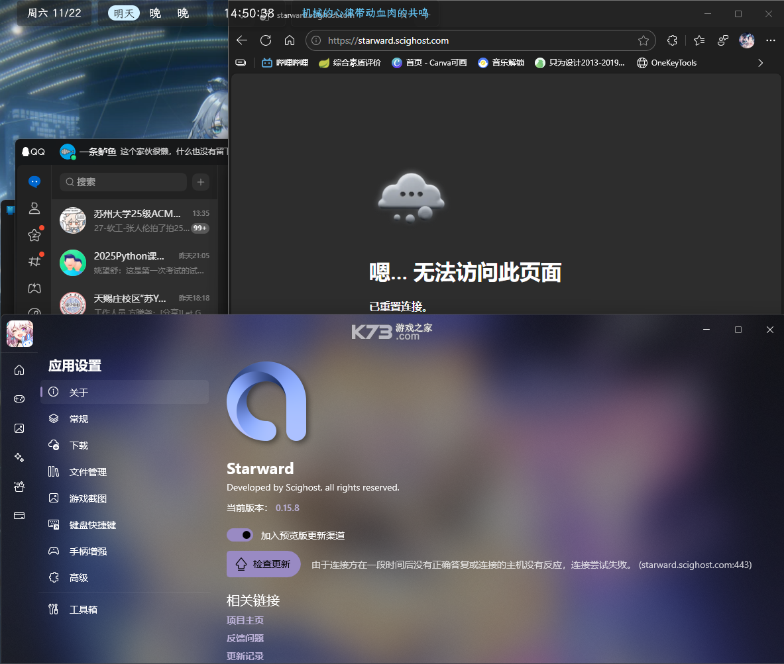This screenshot has height=664, width=784.
Task: Reload the starward.scighost.com page
Action: pos(266,40)
